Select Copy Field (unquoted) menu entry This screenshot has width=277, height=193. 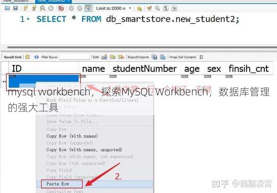point(72,177)
